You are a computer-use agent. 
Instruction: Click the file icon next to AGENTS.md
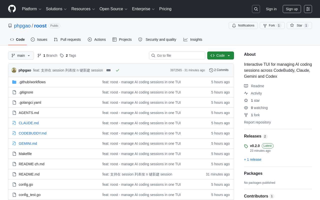pos(14,113)
